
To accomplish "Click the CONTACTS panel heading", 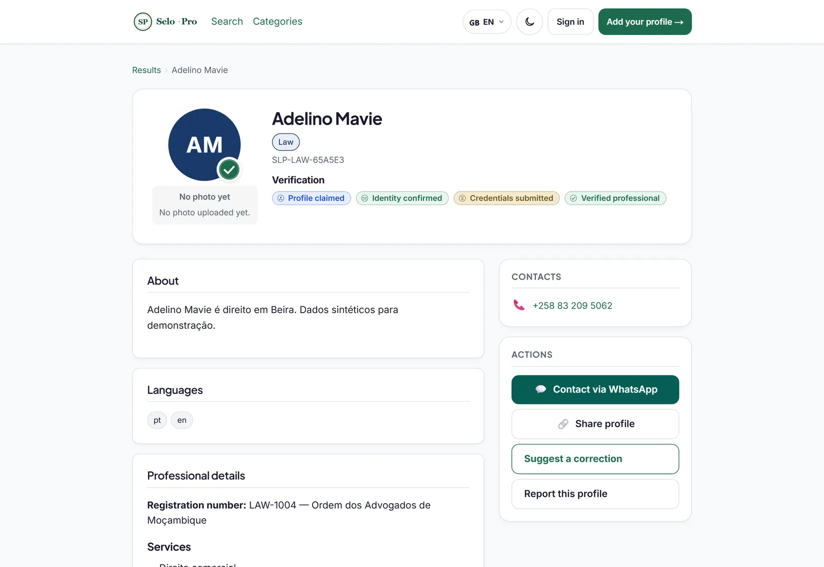I will click(536, 277).
